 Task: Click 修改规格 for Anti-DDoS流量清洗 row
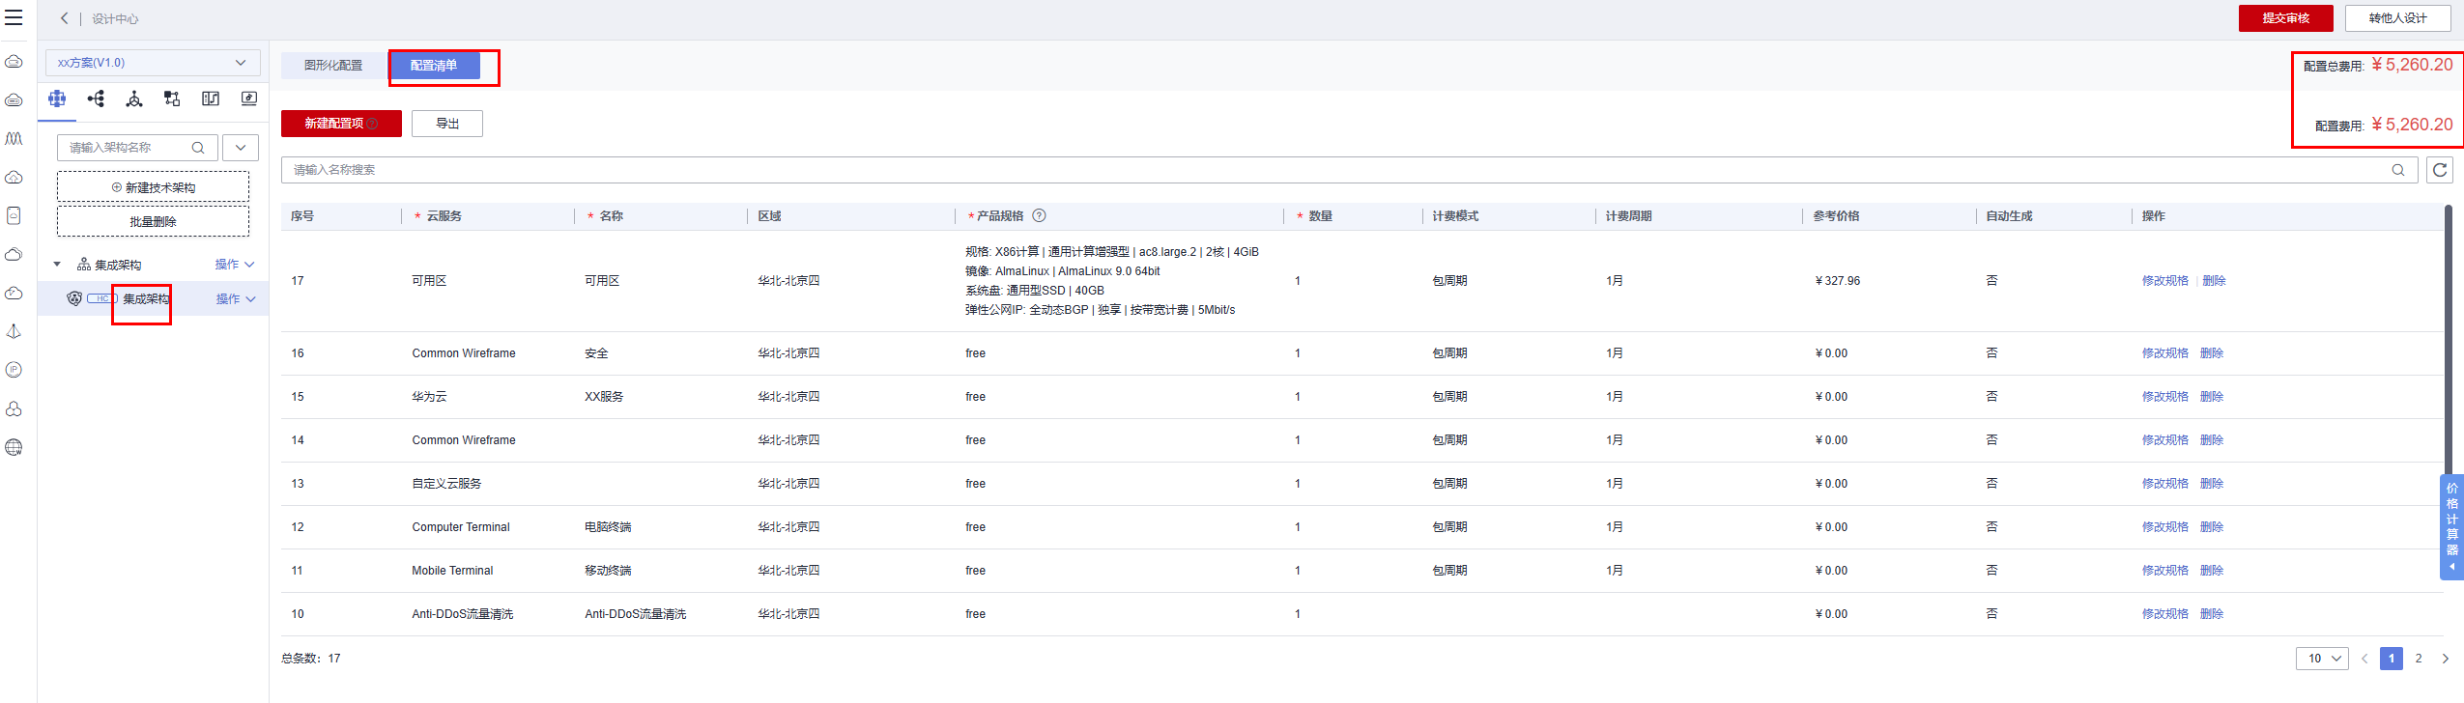click(2165, 614)
